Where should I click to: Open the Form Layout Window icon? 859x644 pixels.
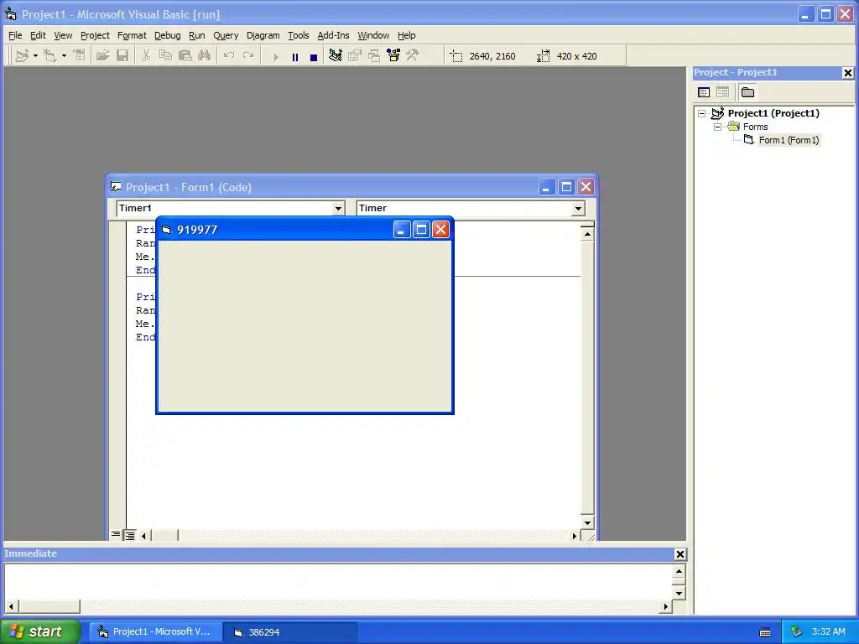[374, 56]
